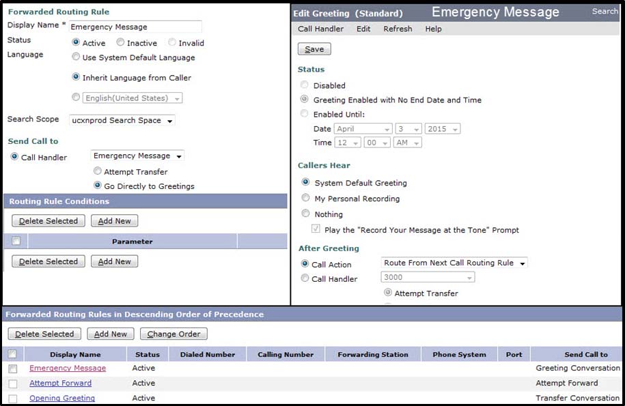625x406 pixels.
Task: Select Attempt Transfer radio under After Greeting
Action: [x=387, y=292]
